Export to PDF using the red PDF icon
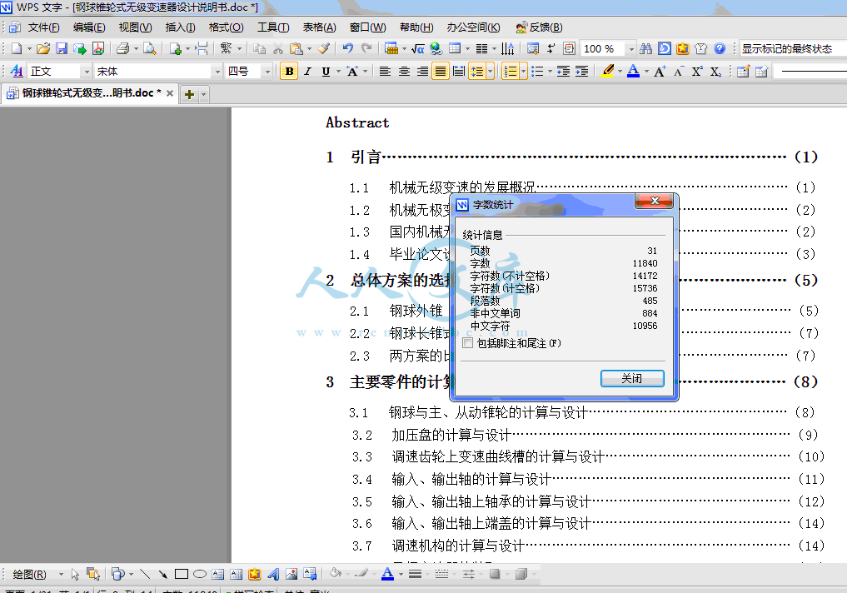 point(98,48)
